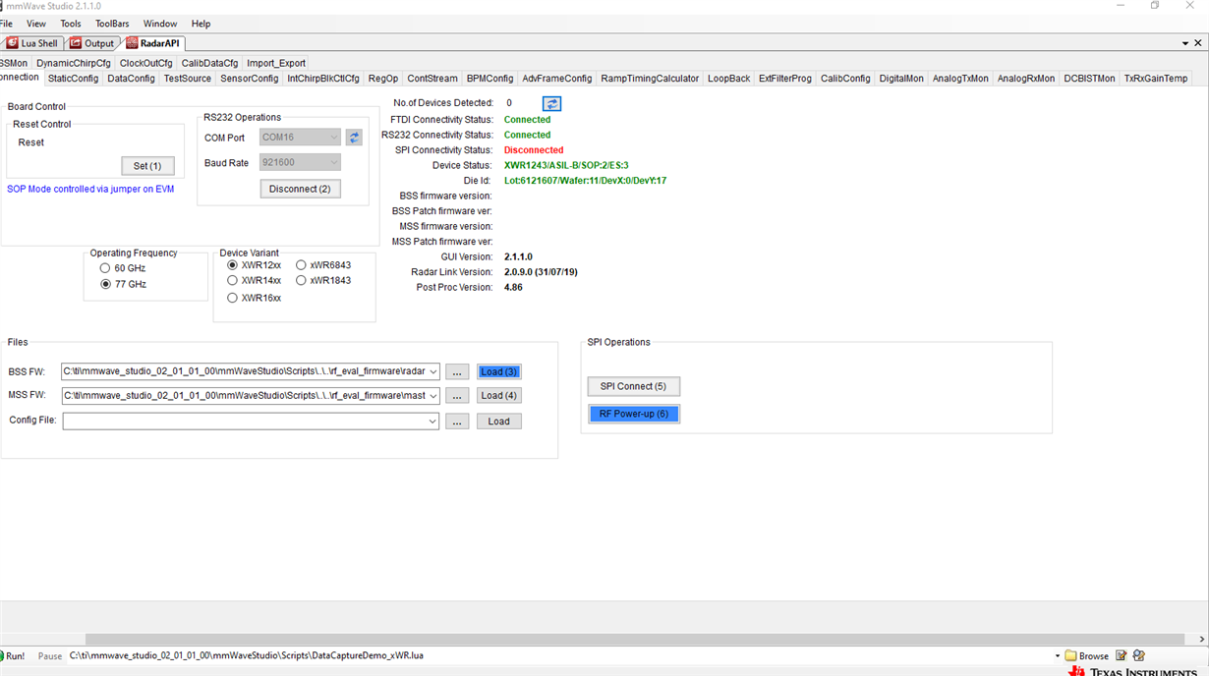Open the document tab list arrow
The height and width of the screenshot is (676, 1209).
1185,43
